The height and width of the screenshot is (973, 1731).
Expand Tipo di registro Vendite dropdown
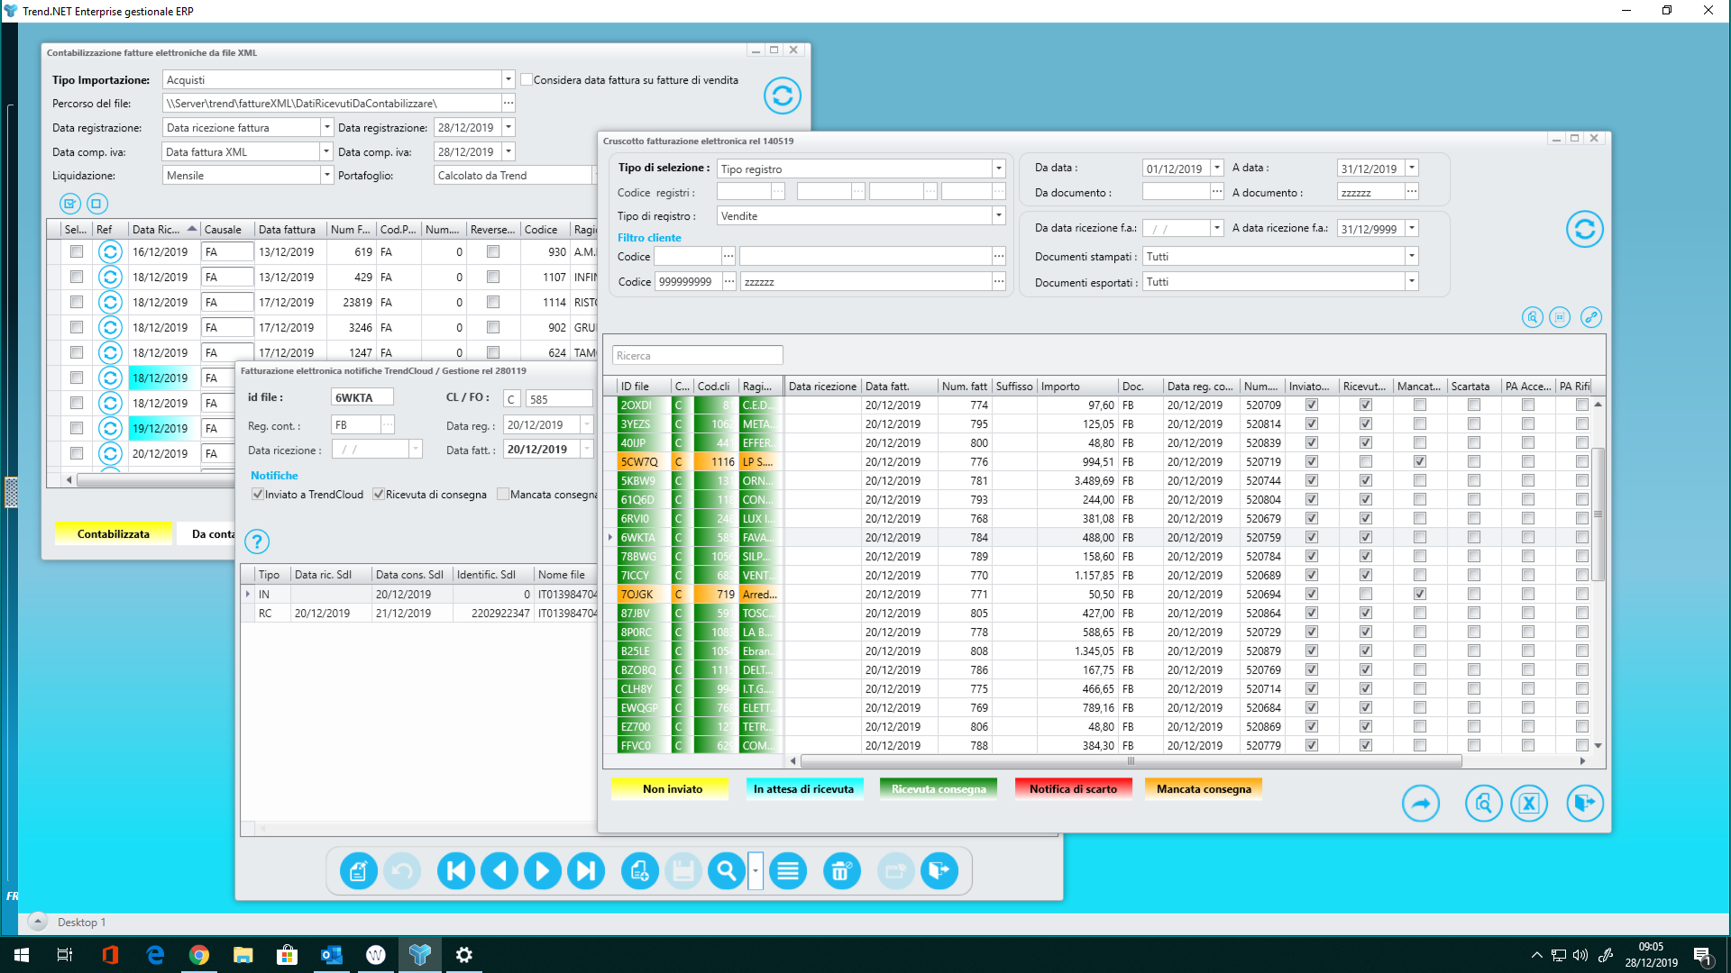click(998, 216)
